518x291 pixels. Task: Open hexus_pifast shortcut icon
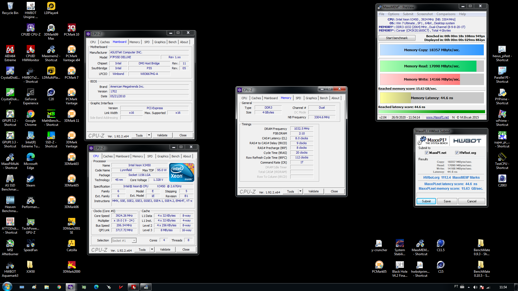point(502,53)
